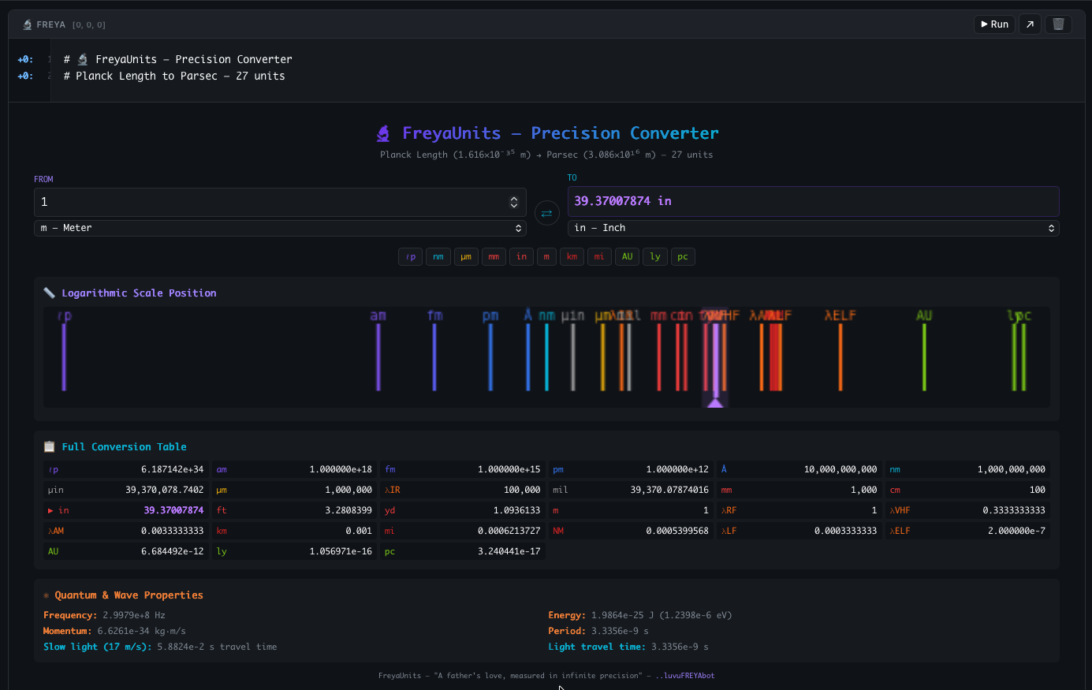1092x690 pixels.
Task: Select the 'mm' unit tab
Action: (x=494, y=256)
